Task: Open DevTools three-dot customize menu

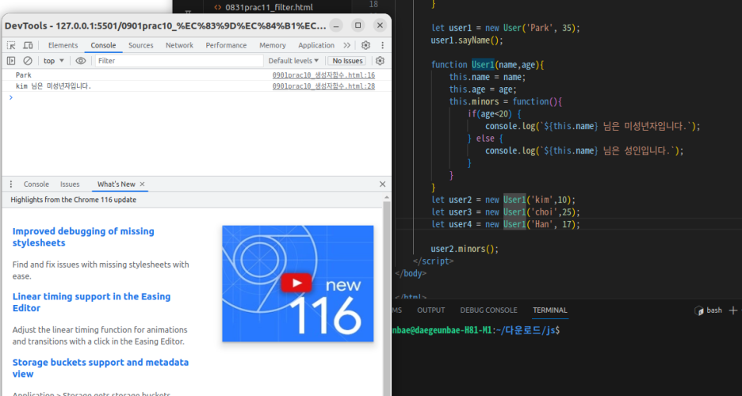Action: click(x=382, y=45)
